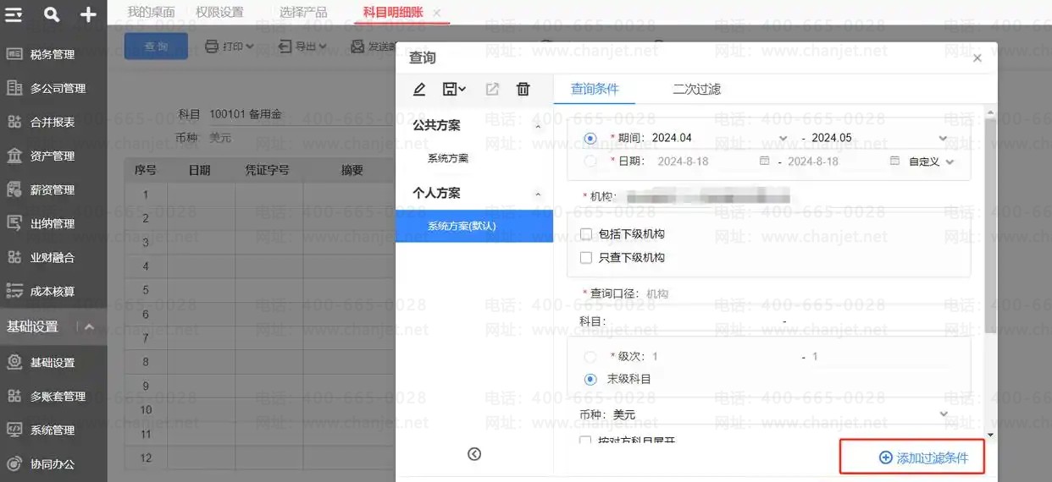
Task: Open 出纳管理 module icon
Action: tap(14, 223)
